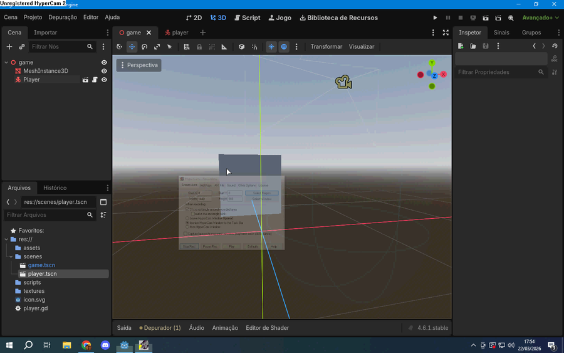The image size is (564, 353).
Task: Lock the selected node with the padlock icon
Action: [199, 47]
